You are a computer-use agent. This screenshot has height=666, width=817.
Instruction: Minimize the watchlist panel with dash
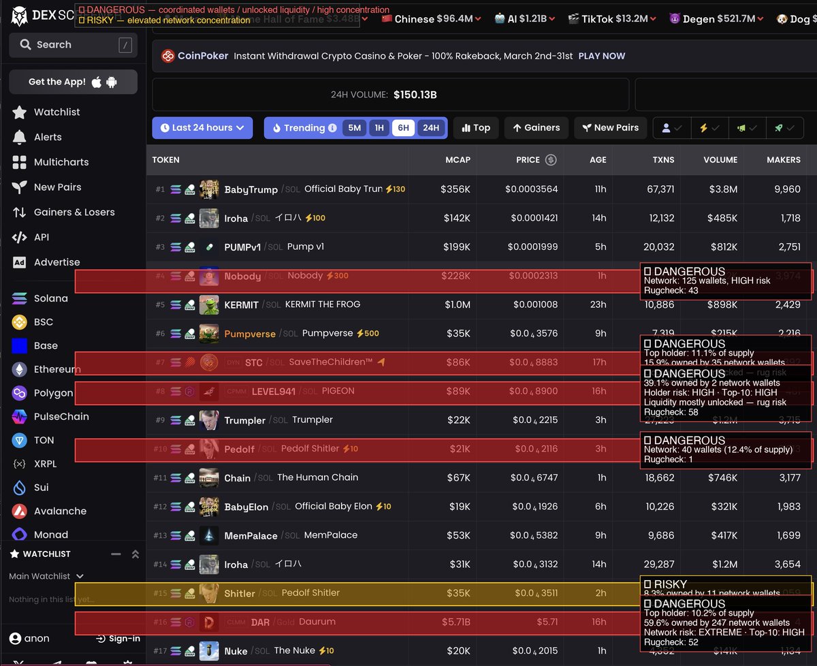(116, 554)
